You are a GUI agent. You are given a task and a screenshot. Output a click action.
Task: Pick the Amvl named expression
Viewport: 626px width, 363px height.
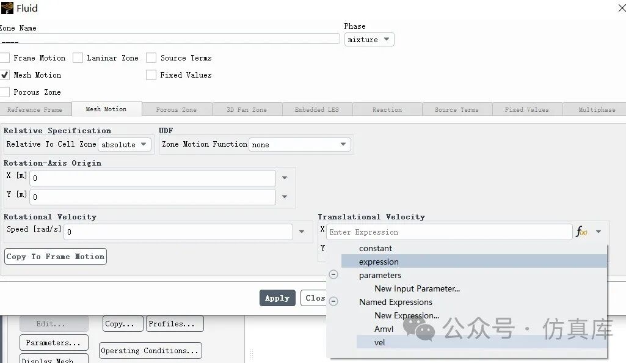384,329
